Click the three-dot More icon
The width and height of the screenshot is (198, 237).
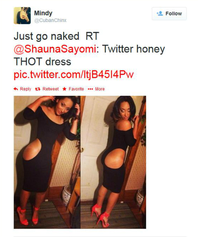coord(90,89)
